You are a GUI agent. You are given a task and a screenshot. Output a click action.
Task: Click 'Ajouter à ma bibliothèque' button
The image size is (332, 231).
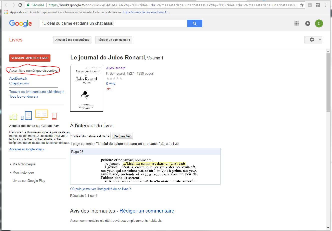pyautogui.click(x=72, y=40)
